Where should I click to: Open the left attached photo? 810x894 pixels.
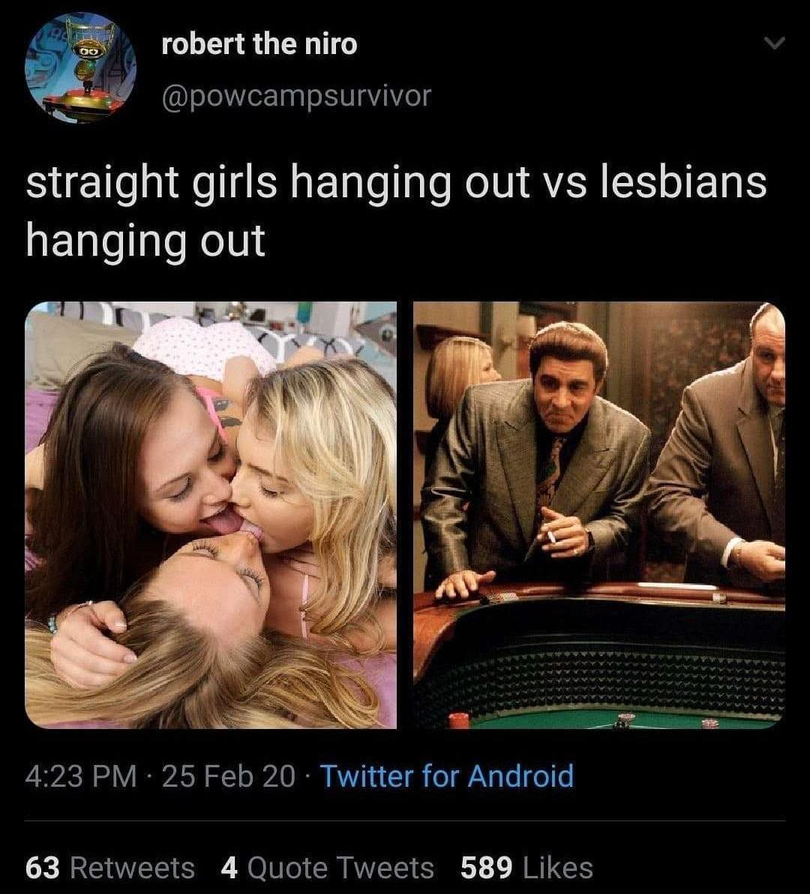coord(211,514)
